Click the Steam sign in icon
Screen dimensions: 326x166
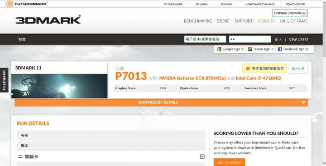(250, 49)
